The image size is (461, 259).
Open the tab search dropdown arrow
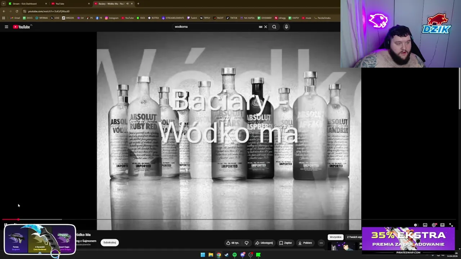[x=3, y=4]
